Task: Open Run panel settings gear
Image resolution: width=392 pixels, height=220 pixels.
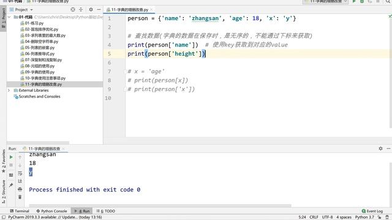Action: (380, 148)
